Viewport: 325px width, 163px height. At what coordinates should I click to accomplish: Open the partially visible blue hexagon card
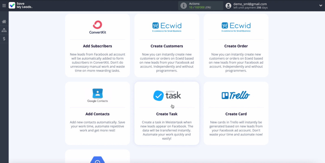(x=97, y=156)
